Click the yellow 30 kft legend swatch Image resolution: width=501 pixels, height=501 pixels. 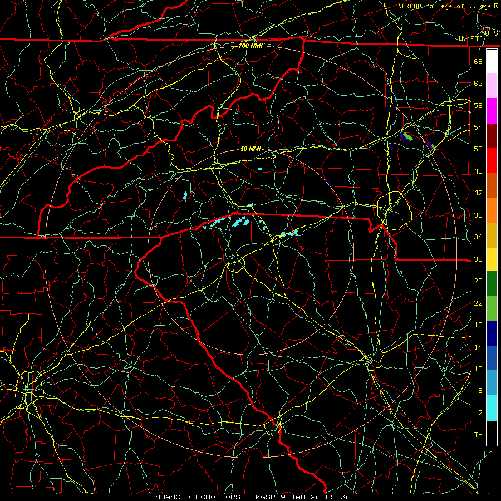(492, 259)
